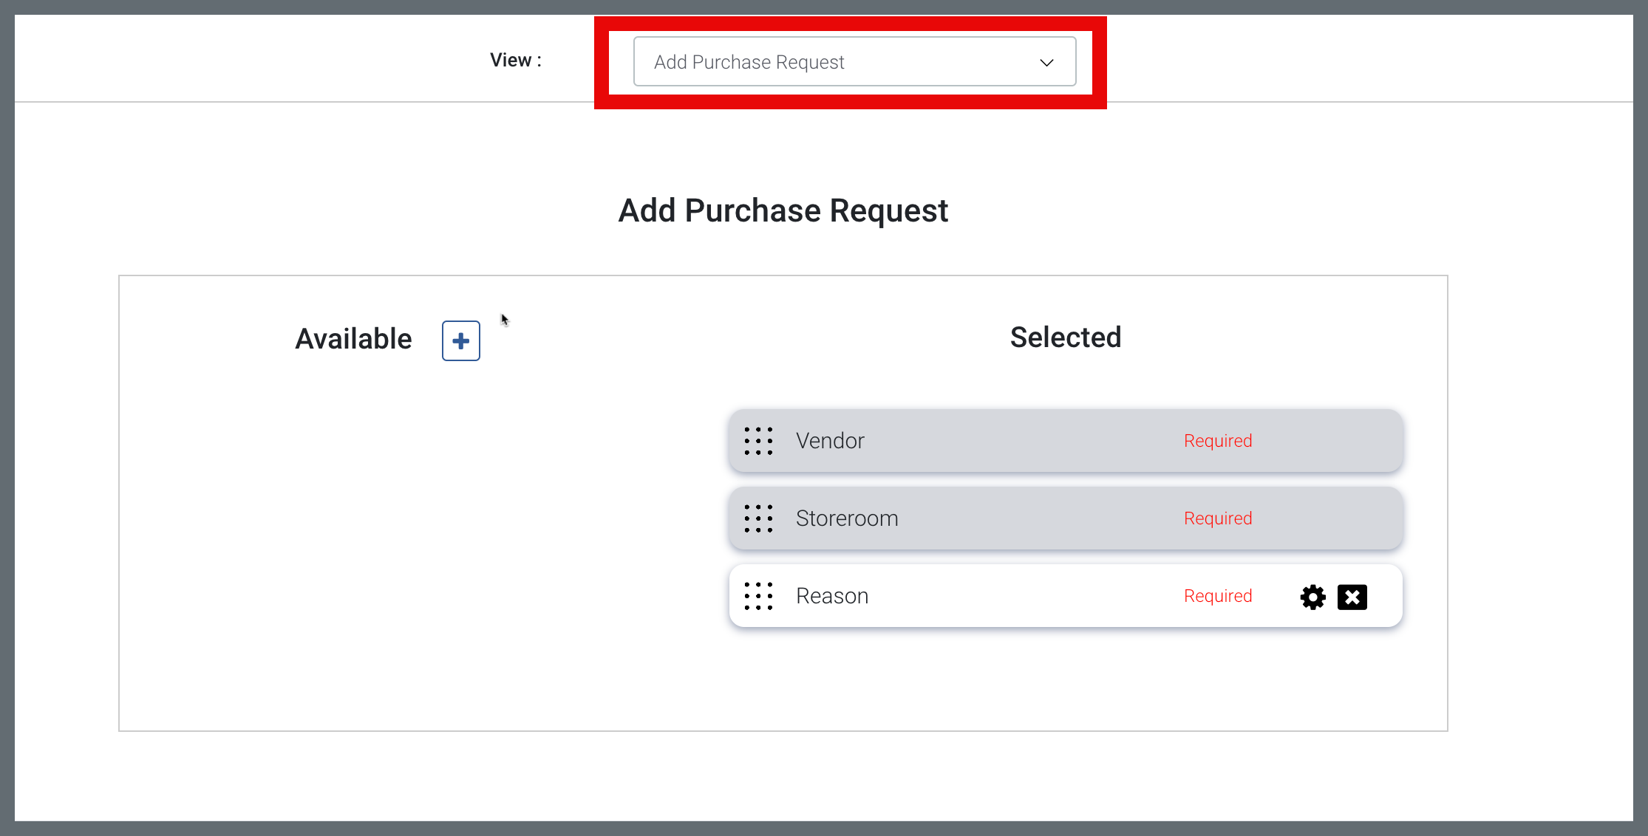Click Required label on Reason row
This screenshot has width=1648, height=836.
coord(1217,596)
